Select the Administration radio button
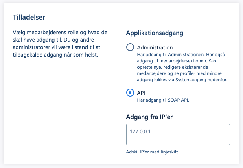The image size is (243, 168). [x=130, y=47]
